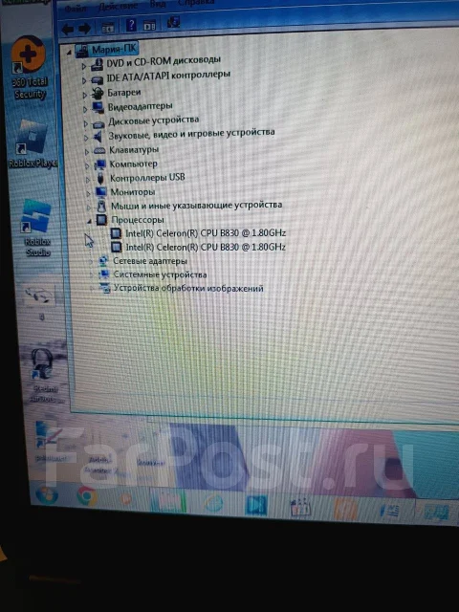Expand the Батареи category
Image resolution: width=459 pixels, height=612 pixels.
pyautogui.click(x=85, y=95)
